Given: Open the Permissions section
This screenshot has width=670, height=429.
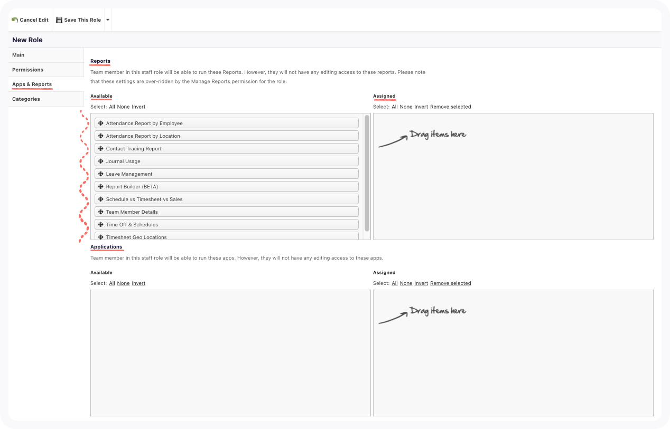Looking at the screenshot, I should tap(27, 70).
